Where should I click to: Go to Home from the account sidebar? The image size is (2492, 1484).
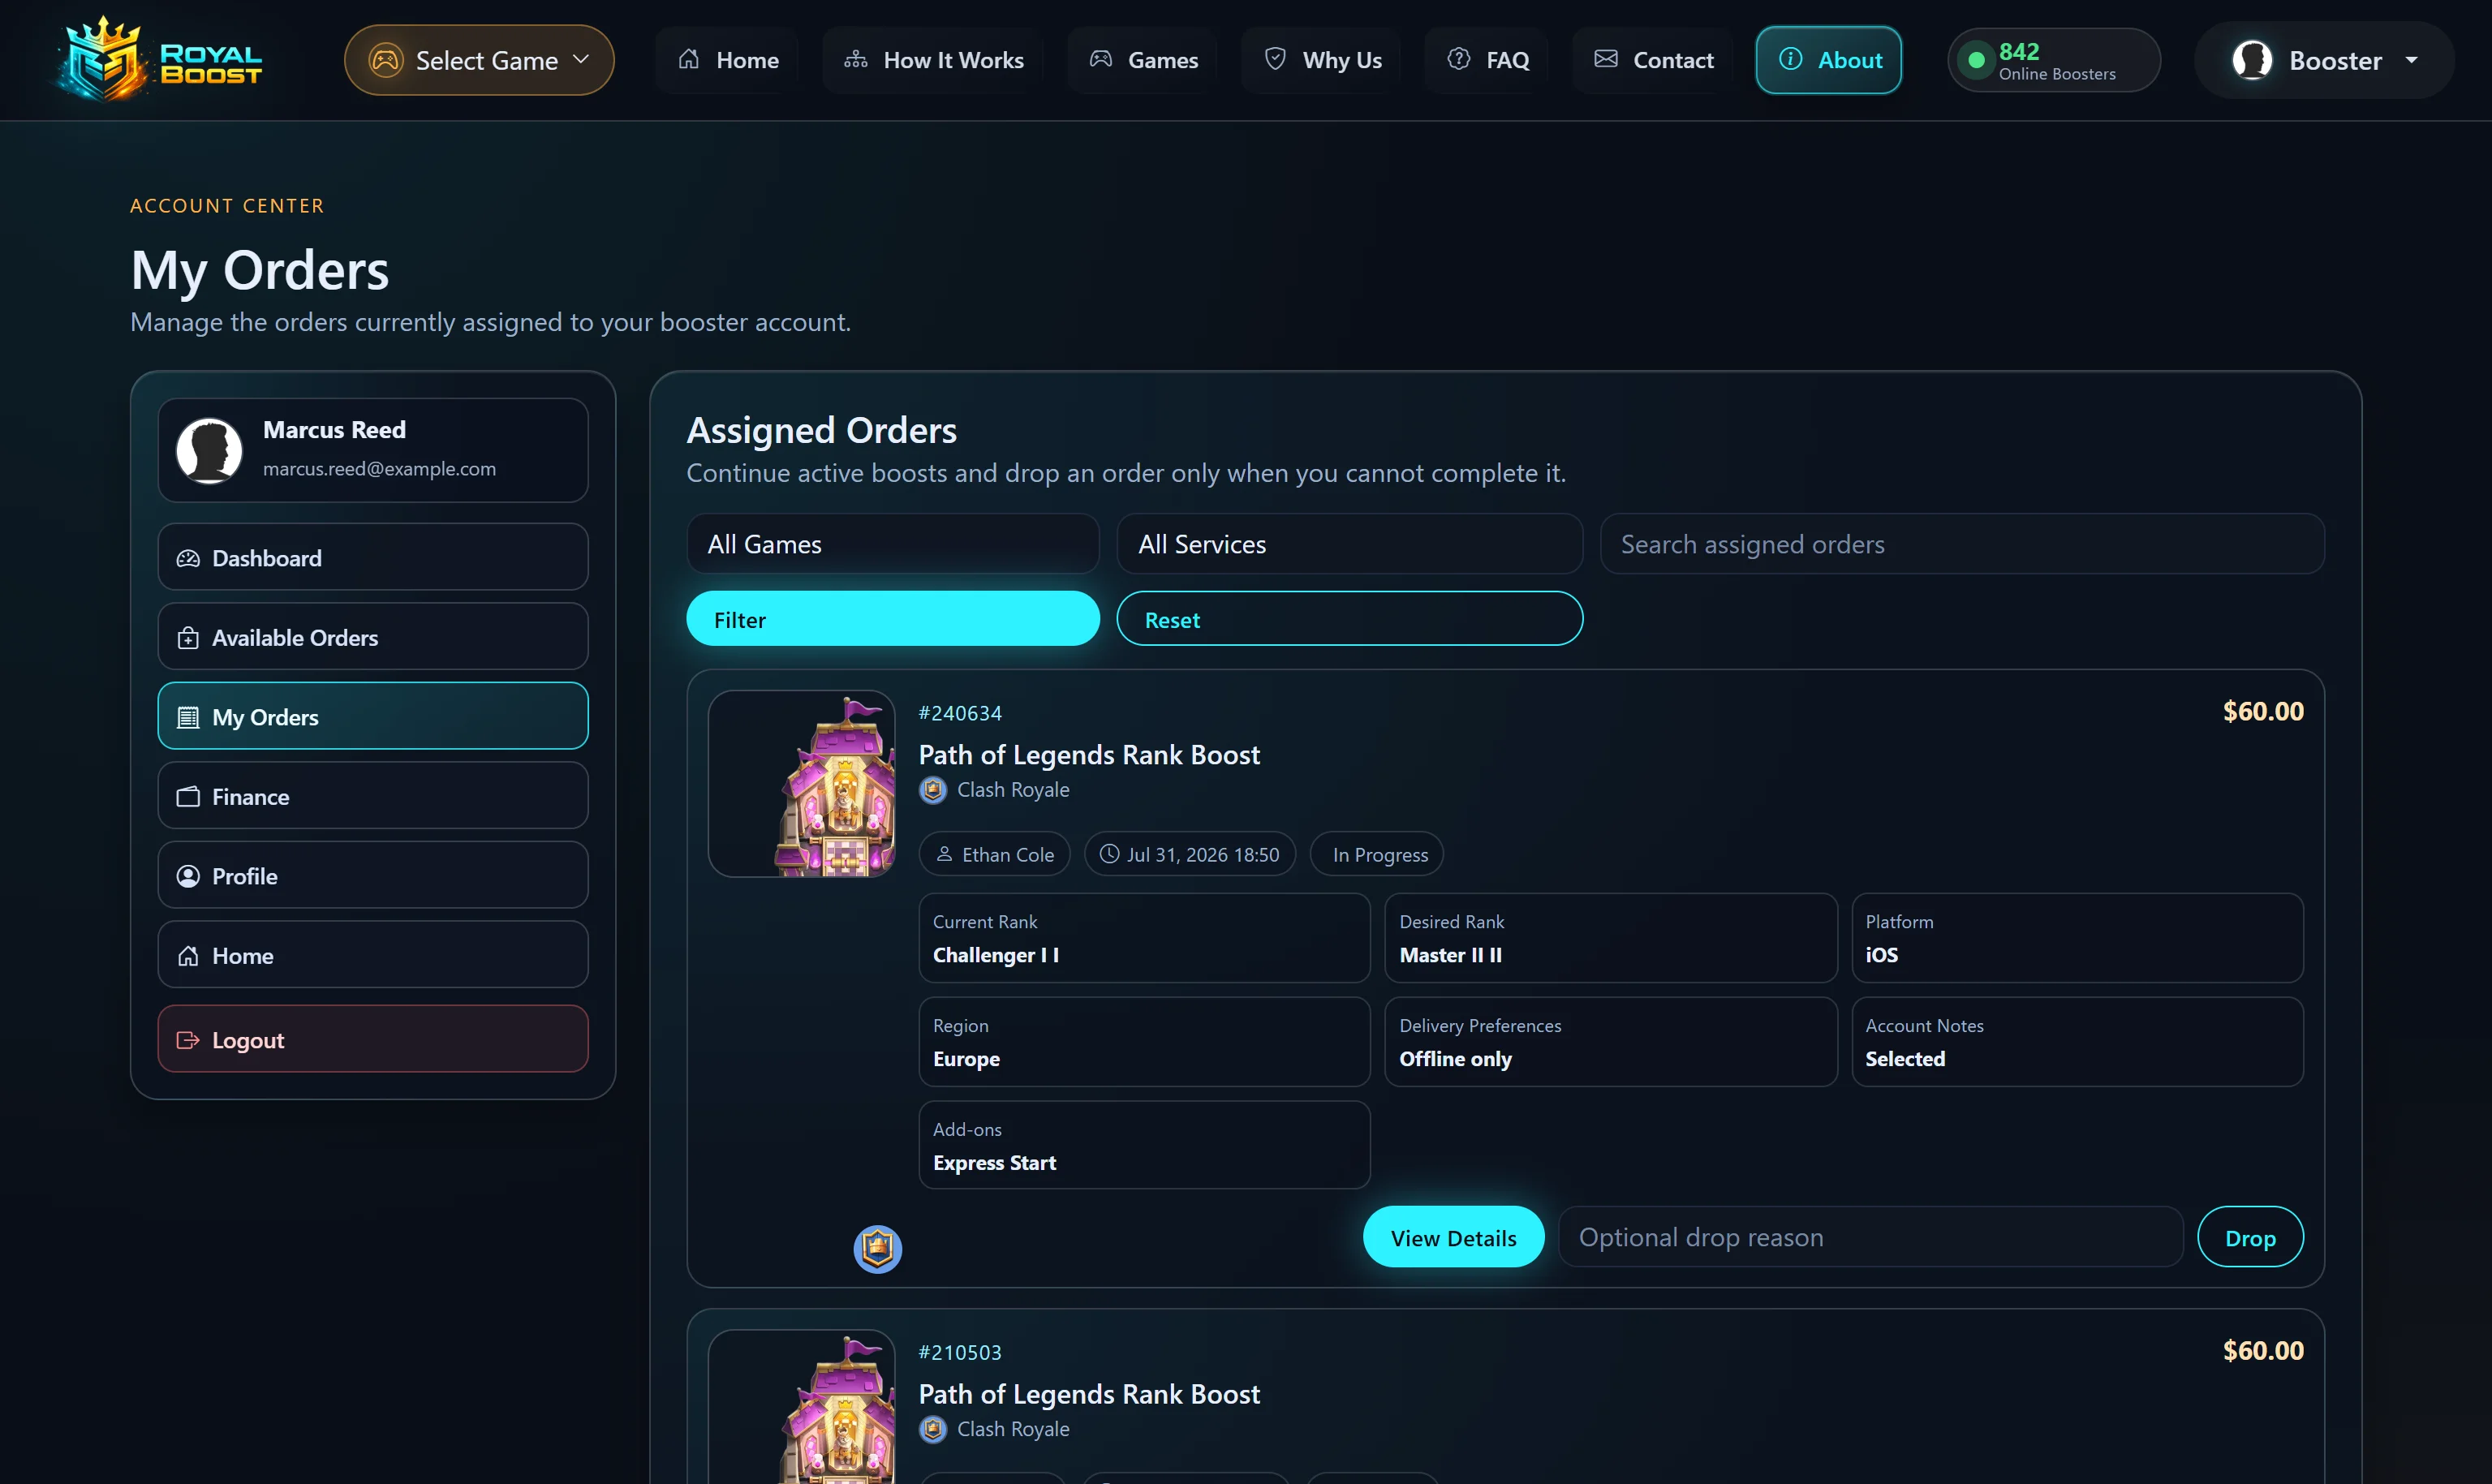(373, 955)
